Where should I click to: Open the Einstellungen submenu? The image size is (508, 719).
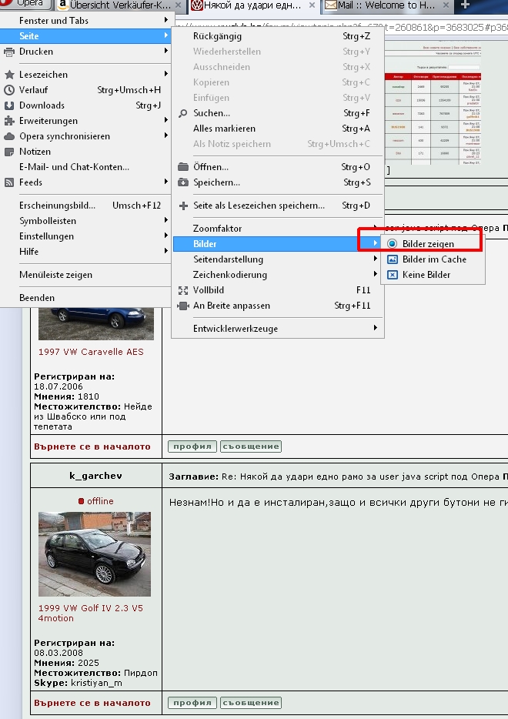[46, 236]
